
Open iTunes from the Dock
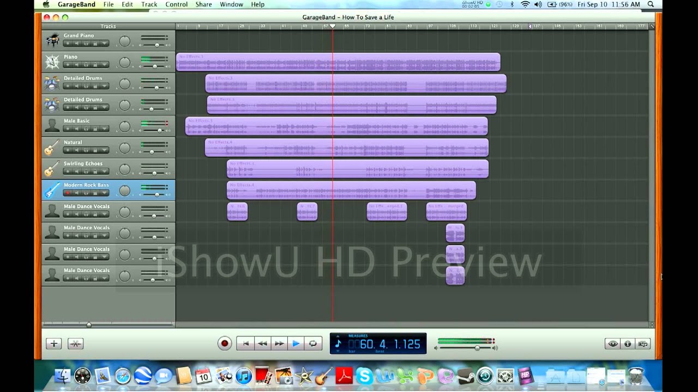point(244,376)
